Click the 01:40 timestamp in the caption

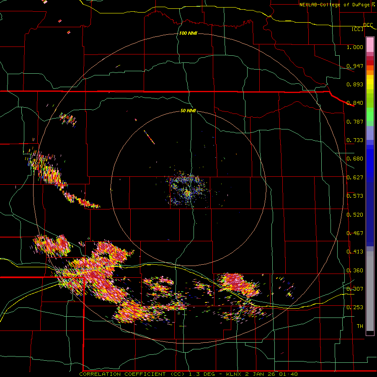pyautogui.click(x=288, y=374)
